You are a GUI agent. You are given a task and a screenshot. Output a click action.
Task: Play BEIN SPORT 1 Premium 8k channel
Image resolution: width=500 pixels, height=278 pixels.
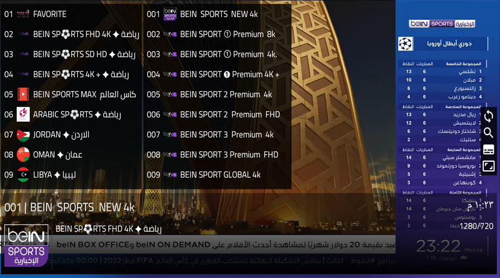[x=217, y=34]
